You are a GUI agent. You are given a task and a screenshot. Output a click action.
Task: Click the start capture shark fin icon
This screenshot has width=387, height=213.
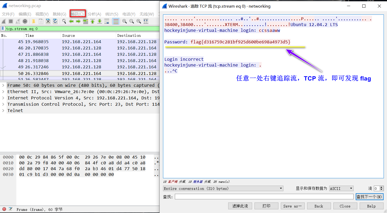(4, 21)
